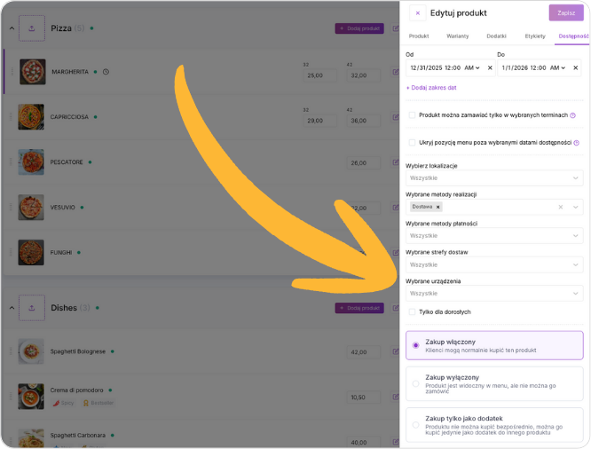Open the Dodatki tab
The height and width of the screenshot is (449, 591).
point(497,35)
